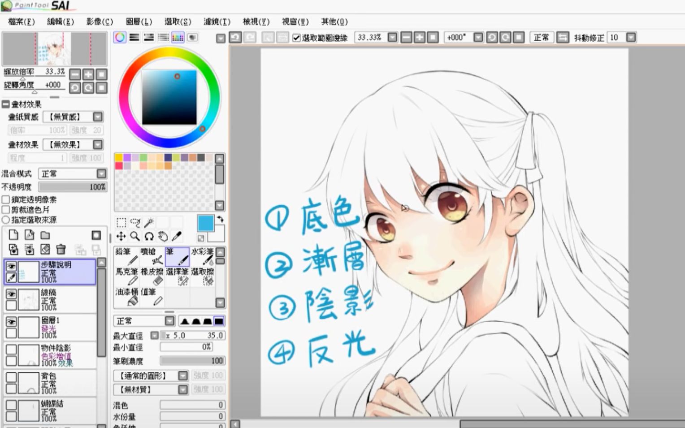Open the 圖層 layer menu
The height and width of the screenshot is (428, 685).
(139, 22)
